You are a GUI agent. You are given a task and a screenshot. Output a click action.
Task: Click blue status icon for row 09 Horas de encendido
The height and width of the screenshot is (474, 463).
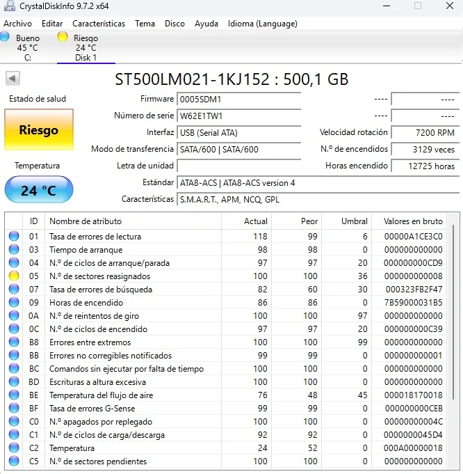(14, 302)
